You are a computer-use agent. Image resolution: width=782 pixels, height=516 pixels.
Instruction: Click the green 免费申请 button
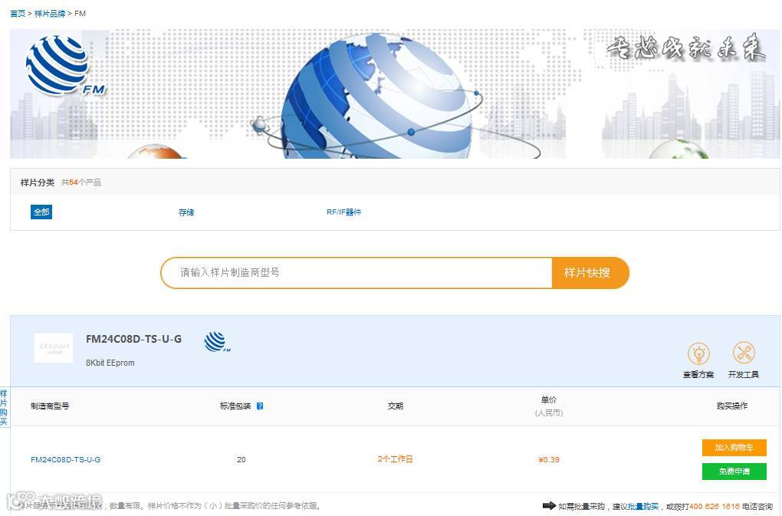(x=734, y=471)
